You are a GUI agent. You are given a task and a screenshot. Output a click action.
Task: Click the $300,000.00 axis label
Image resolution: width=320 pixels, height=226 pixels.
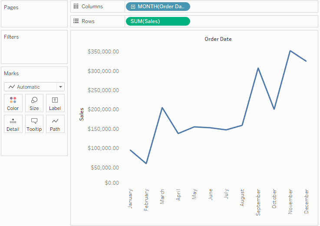tap(103, 71)
